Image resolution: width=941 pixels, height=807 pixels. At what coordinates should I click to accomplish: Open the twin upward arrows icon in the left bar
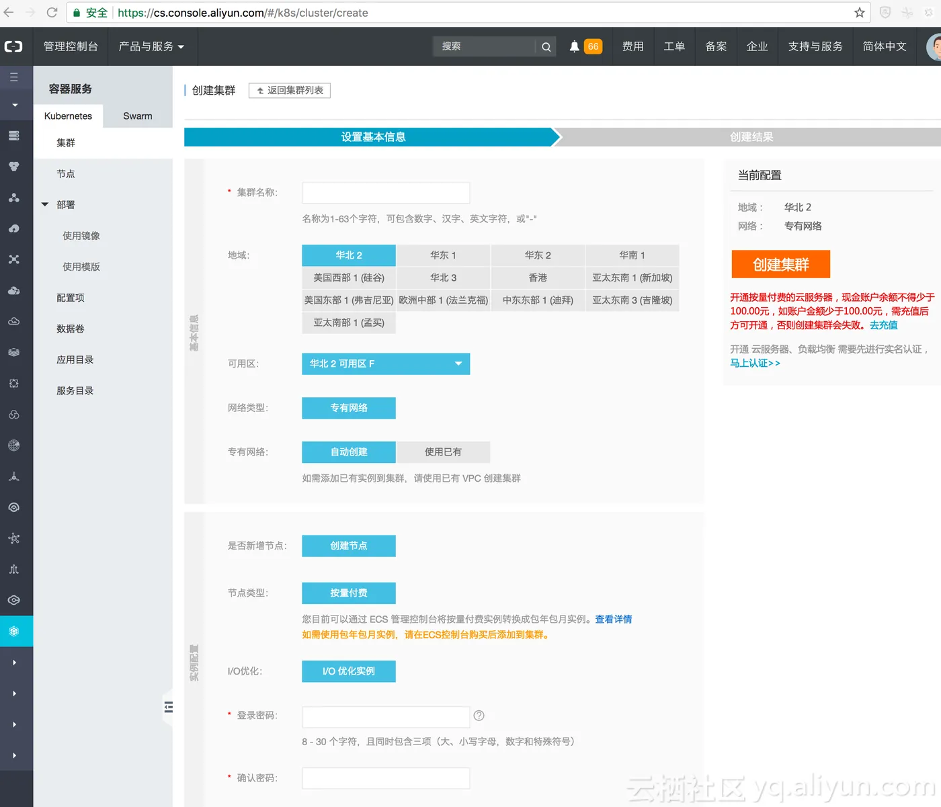pos(13,569)
